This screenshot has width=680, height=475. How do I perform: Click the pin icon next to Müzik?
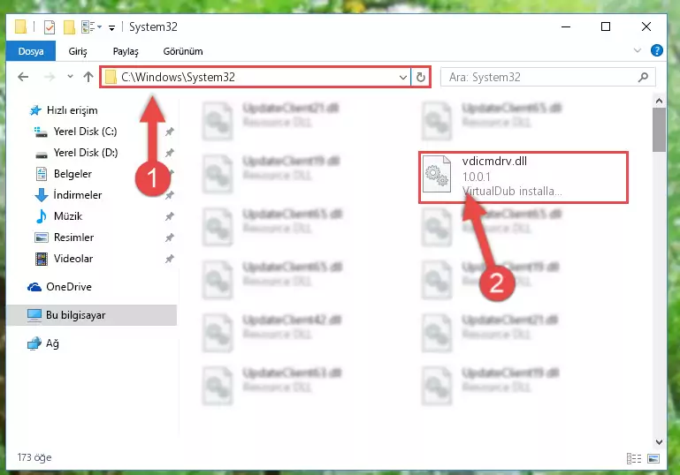(x=170, y=216)
